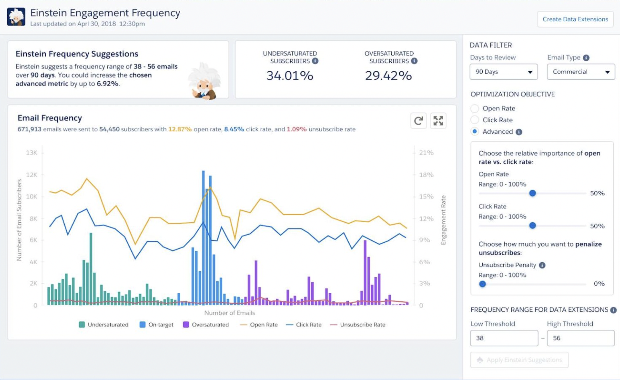Open the Commercial Email Type dropdown
This screenshot has width=620, height=380.
[581, 72]
